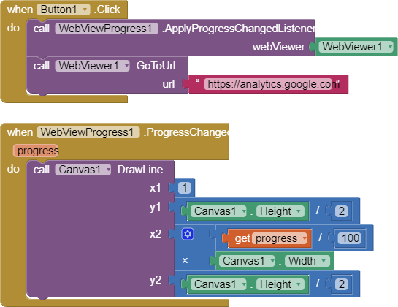Image resolution: width=398 pixels, height=307 pixels.
Task: Edit the divisor 2 in y1
Action: tap(341, 211)
